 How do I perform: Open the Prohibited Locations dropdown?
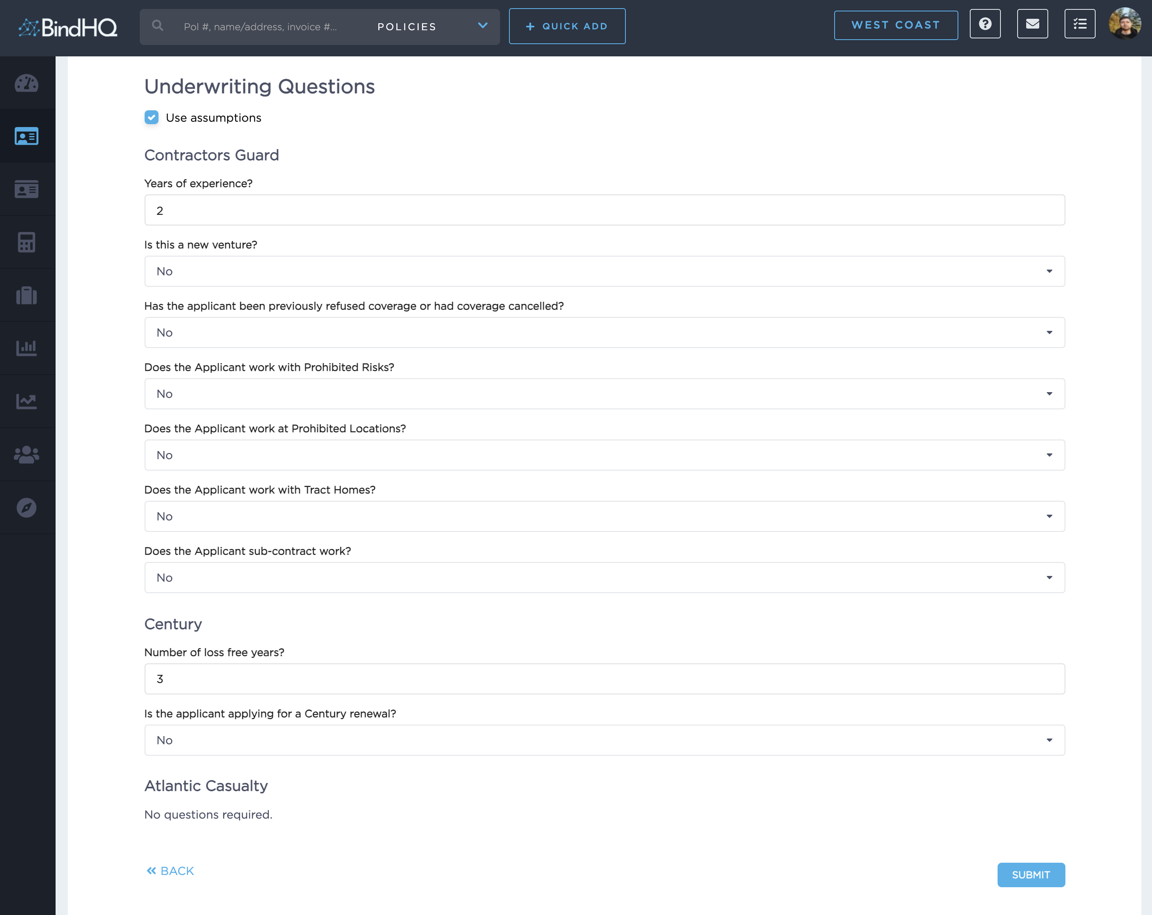tap(604, 455)
